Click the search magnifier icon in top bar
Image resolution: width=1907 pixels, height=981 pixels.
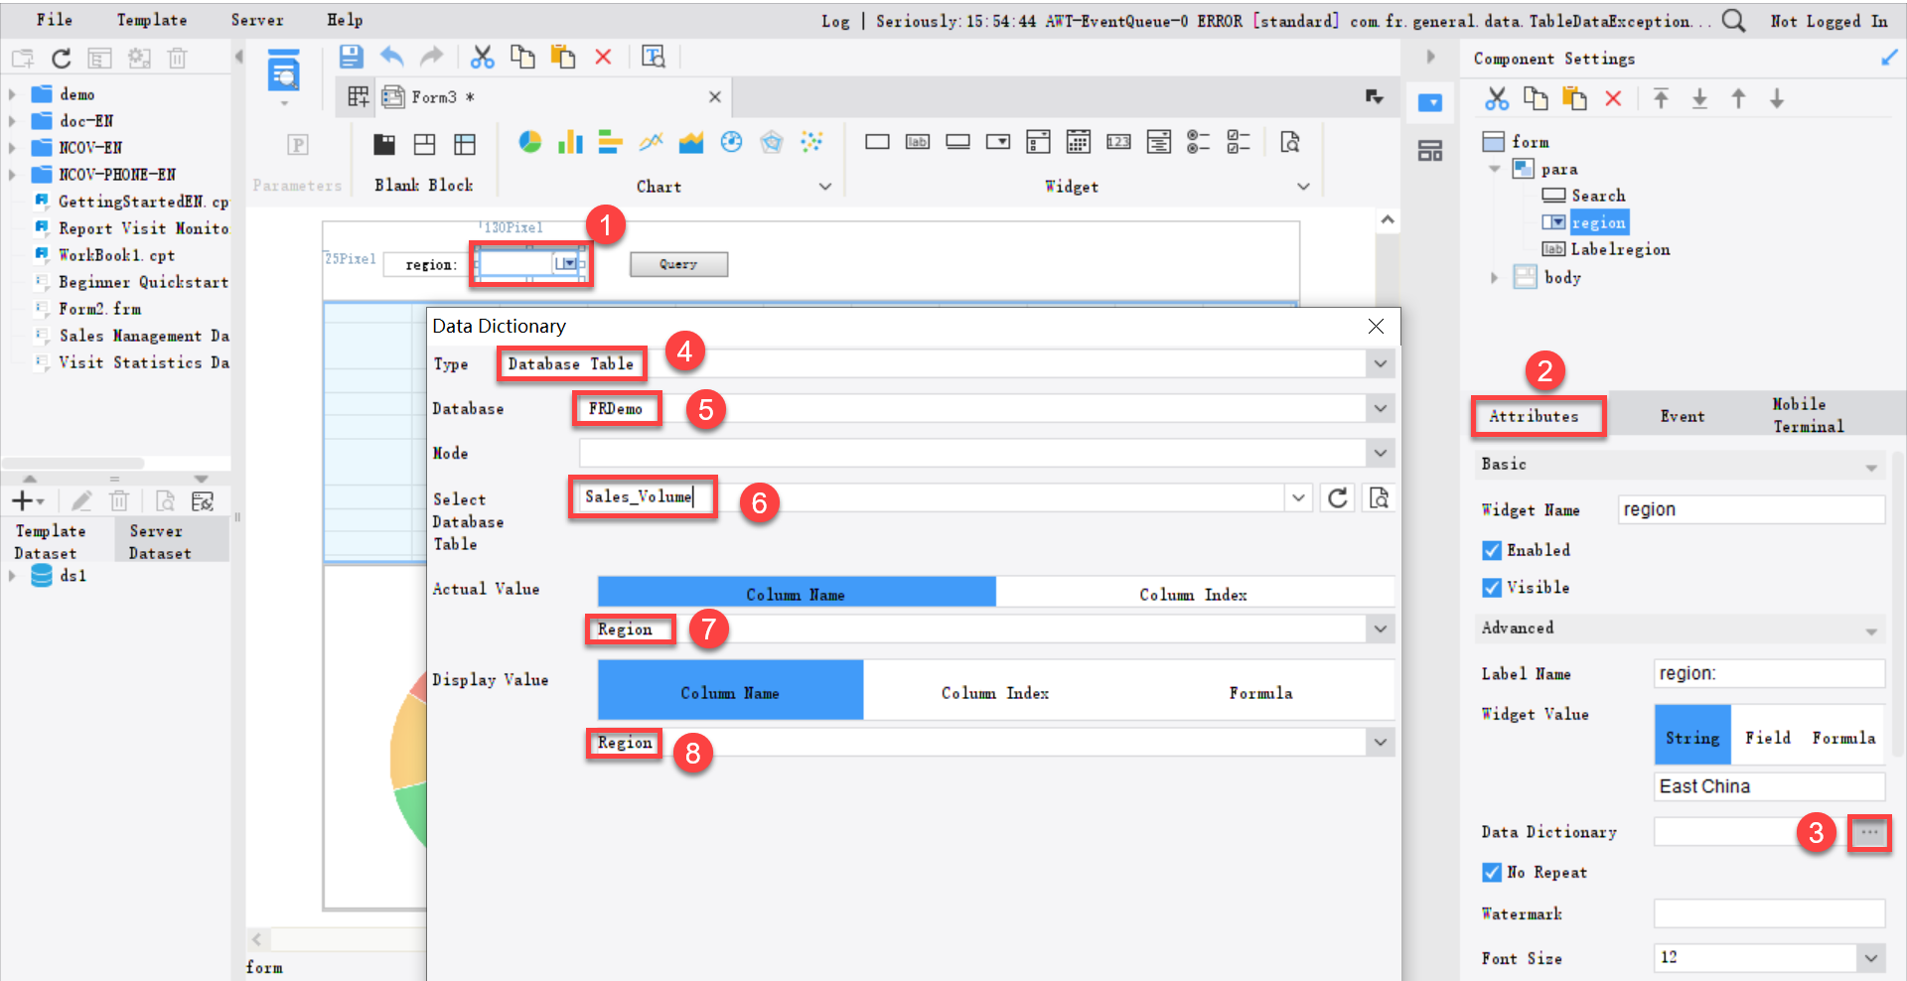[1733, 21]
